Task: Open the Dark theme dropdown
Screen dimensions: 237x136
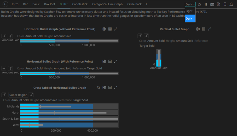Action: tap(190, 4)
